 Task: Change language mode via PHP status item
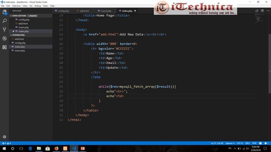click(254, 143)
